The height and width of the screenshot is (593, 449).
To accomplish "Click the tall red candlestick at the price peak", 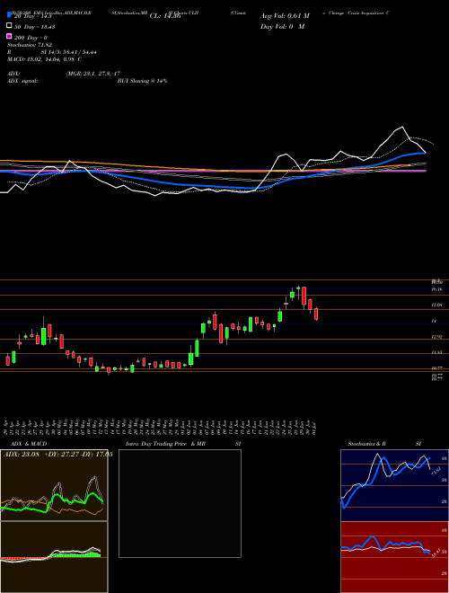I will click(x=304, y=296).
